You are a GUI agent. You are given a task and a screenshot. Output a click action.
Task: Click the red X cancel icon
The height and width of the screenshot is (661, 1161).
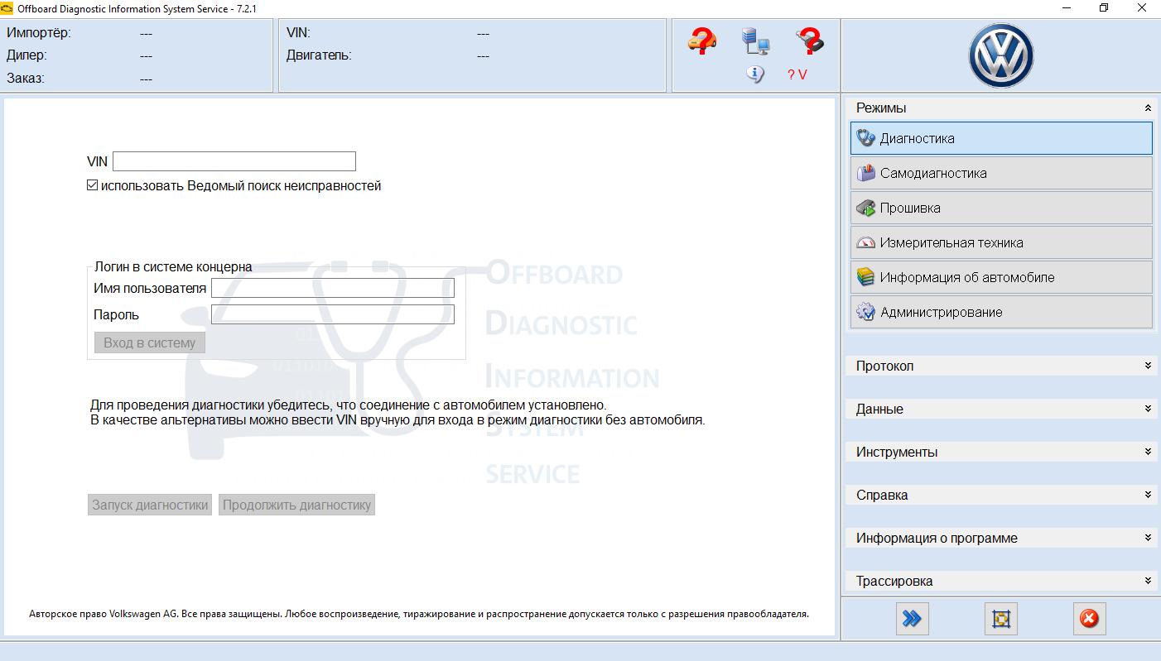1089,619
